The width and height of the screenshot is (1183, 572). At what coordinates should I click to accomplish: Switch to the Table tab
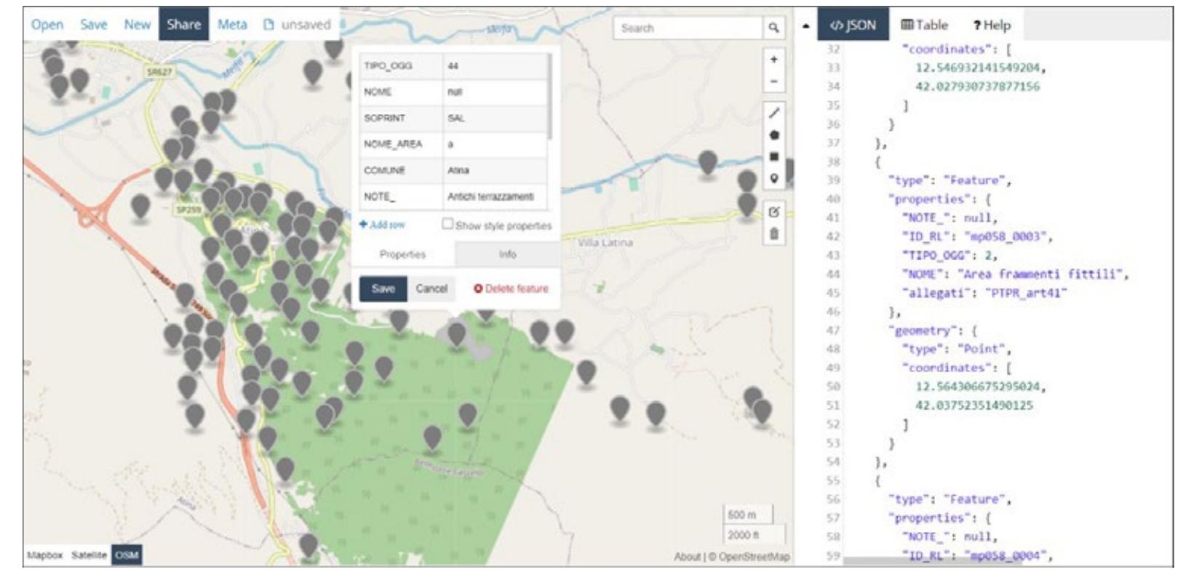[x=924, y=25]
